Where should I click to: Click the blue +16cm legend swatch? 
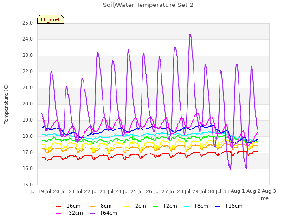pos(218,207)
